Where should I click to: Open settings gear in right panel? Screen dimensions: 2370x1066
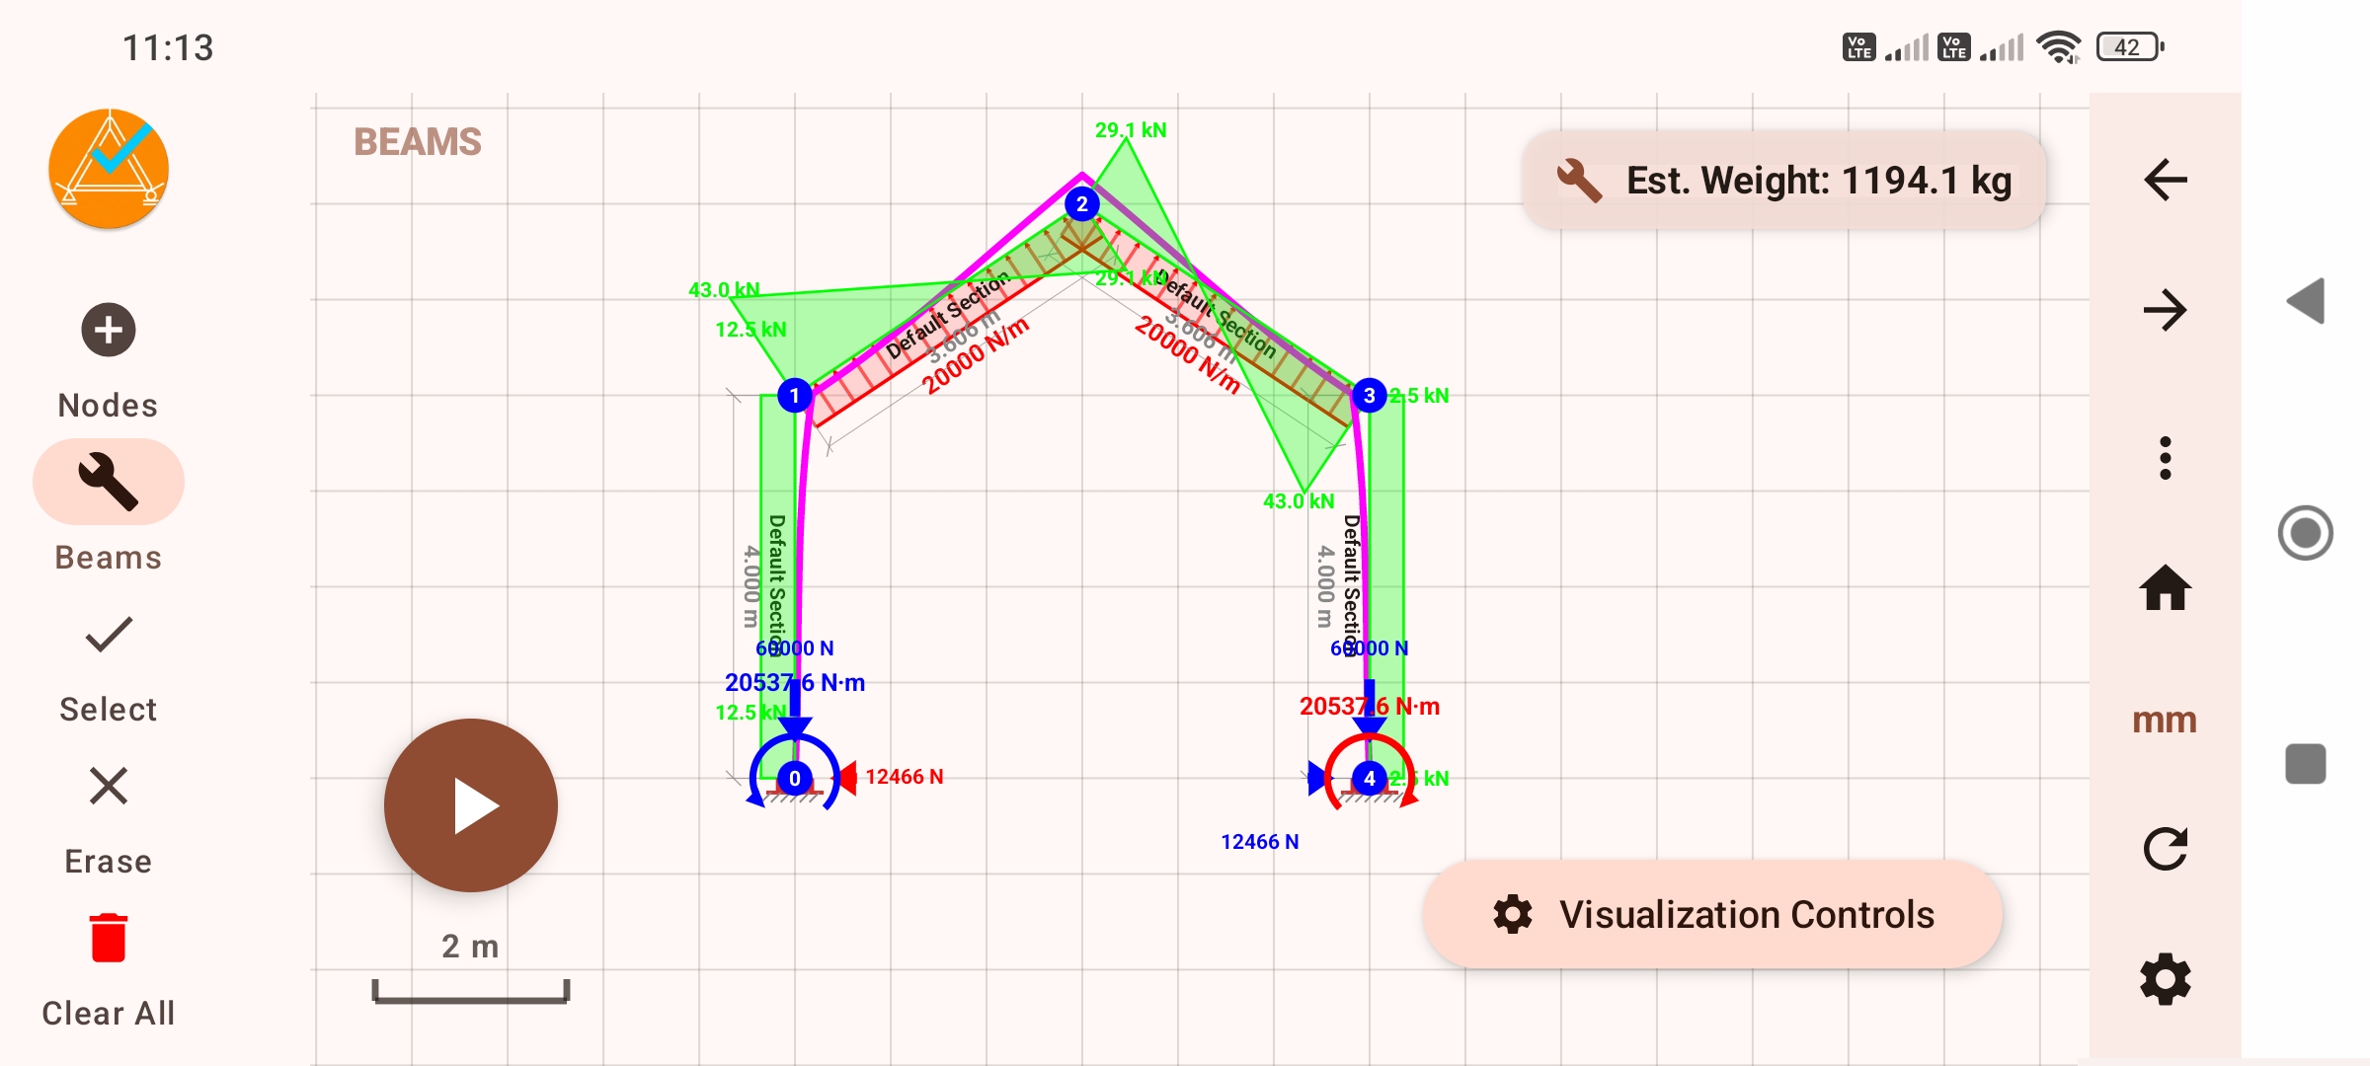click(2165, 979)
